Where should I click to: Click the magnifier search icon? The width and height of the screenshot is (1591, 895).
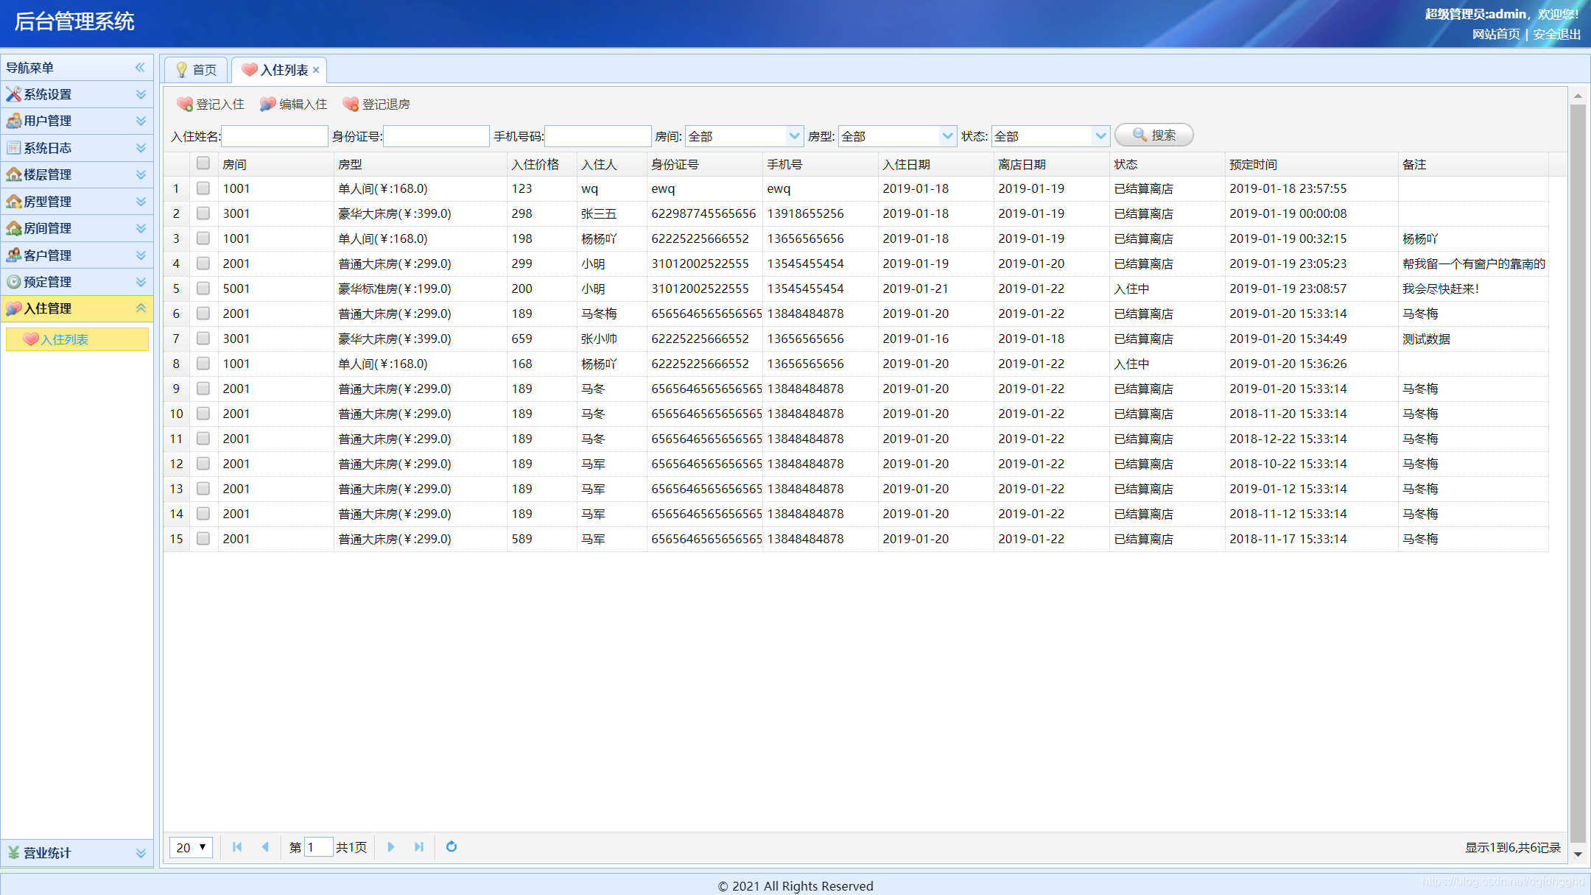tap(1139, 135)
